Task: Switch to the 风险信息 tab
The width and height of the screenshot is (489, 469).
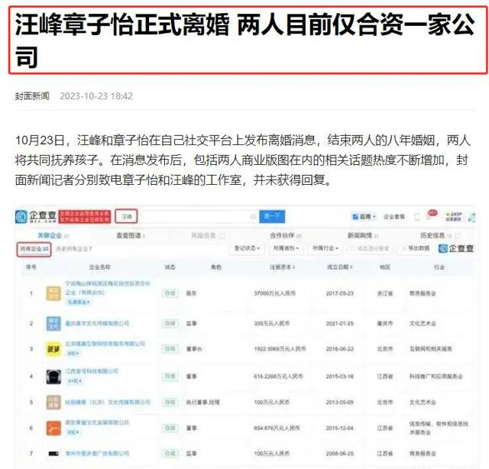Action: point(208,235)
